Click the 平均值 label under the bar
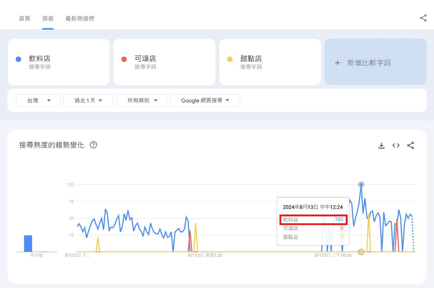 point(37,255)
